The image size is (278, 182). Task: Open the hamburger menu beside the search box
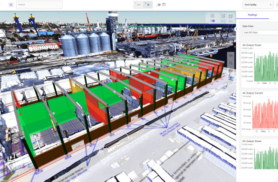11,5
